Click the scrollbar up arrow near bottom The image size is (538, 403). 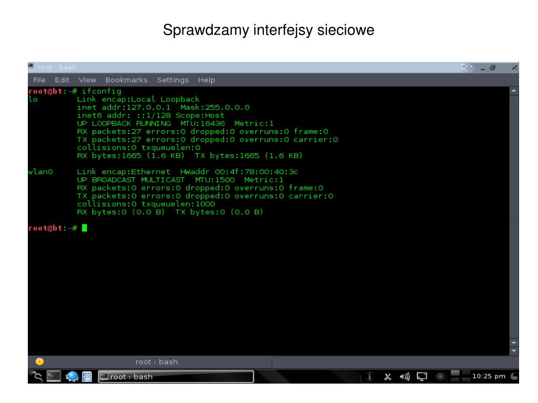(514, 342)
